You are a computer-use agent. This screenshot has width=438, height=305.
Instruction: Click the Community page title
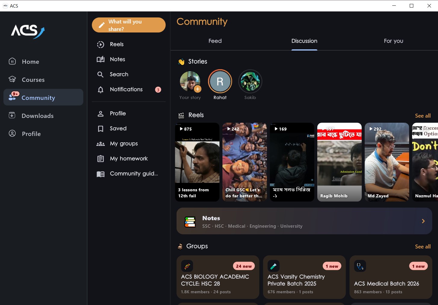point(202,22)
